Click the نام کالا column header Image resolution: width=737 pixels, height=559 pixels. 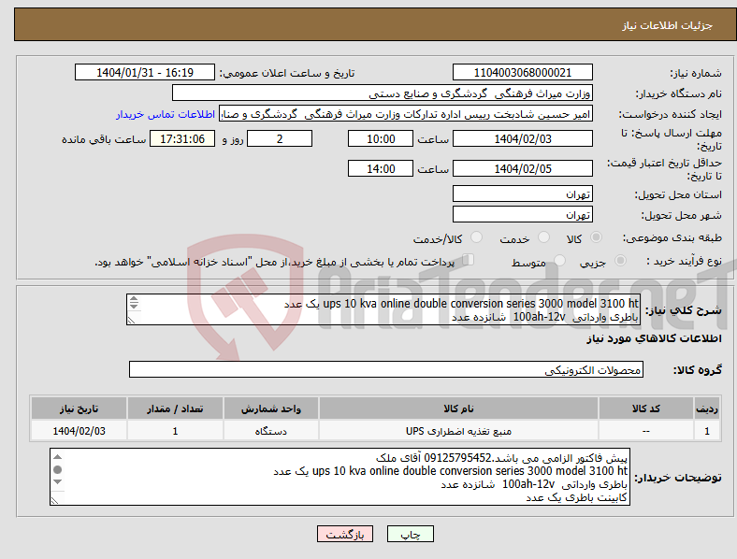(458, 408)
